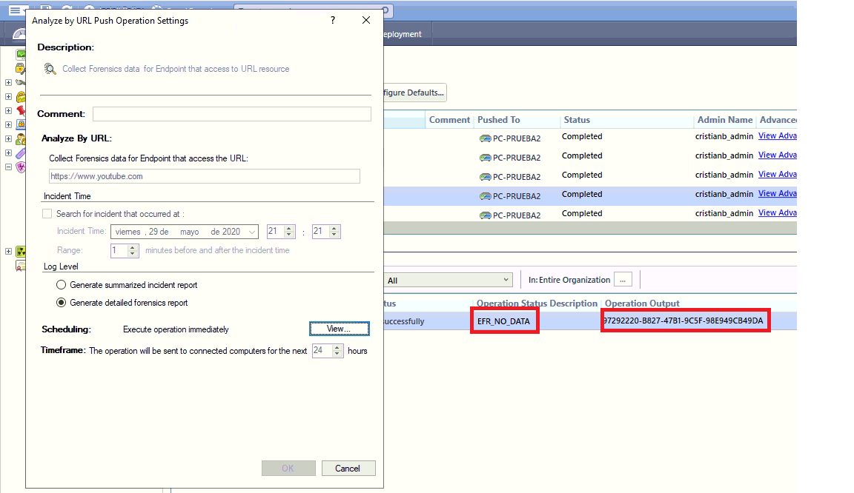
Task: Click the dialog's question mark help button
Action: click(x=333, y=20)
